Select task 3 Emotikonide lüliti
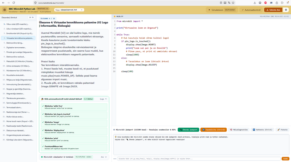Viewport: 291px width, 162px height. pos(18,33)
